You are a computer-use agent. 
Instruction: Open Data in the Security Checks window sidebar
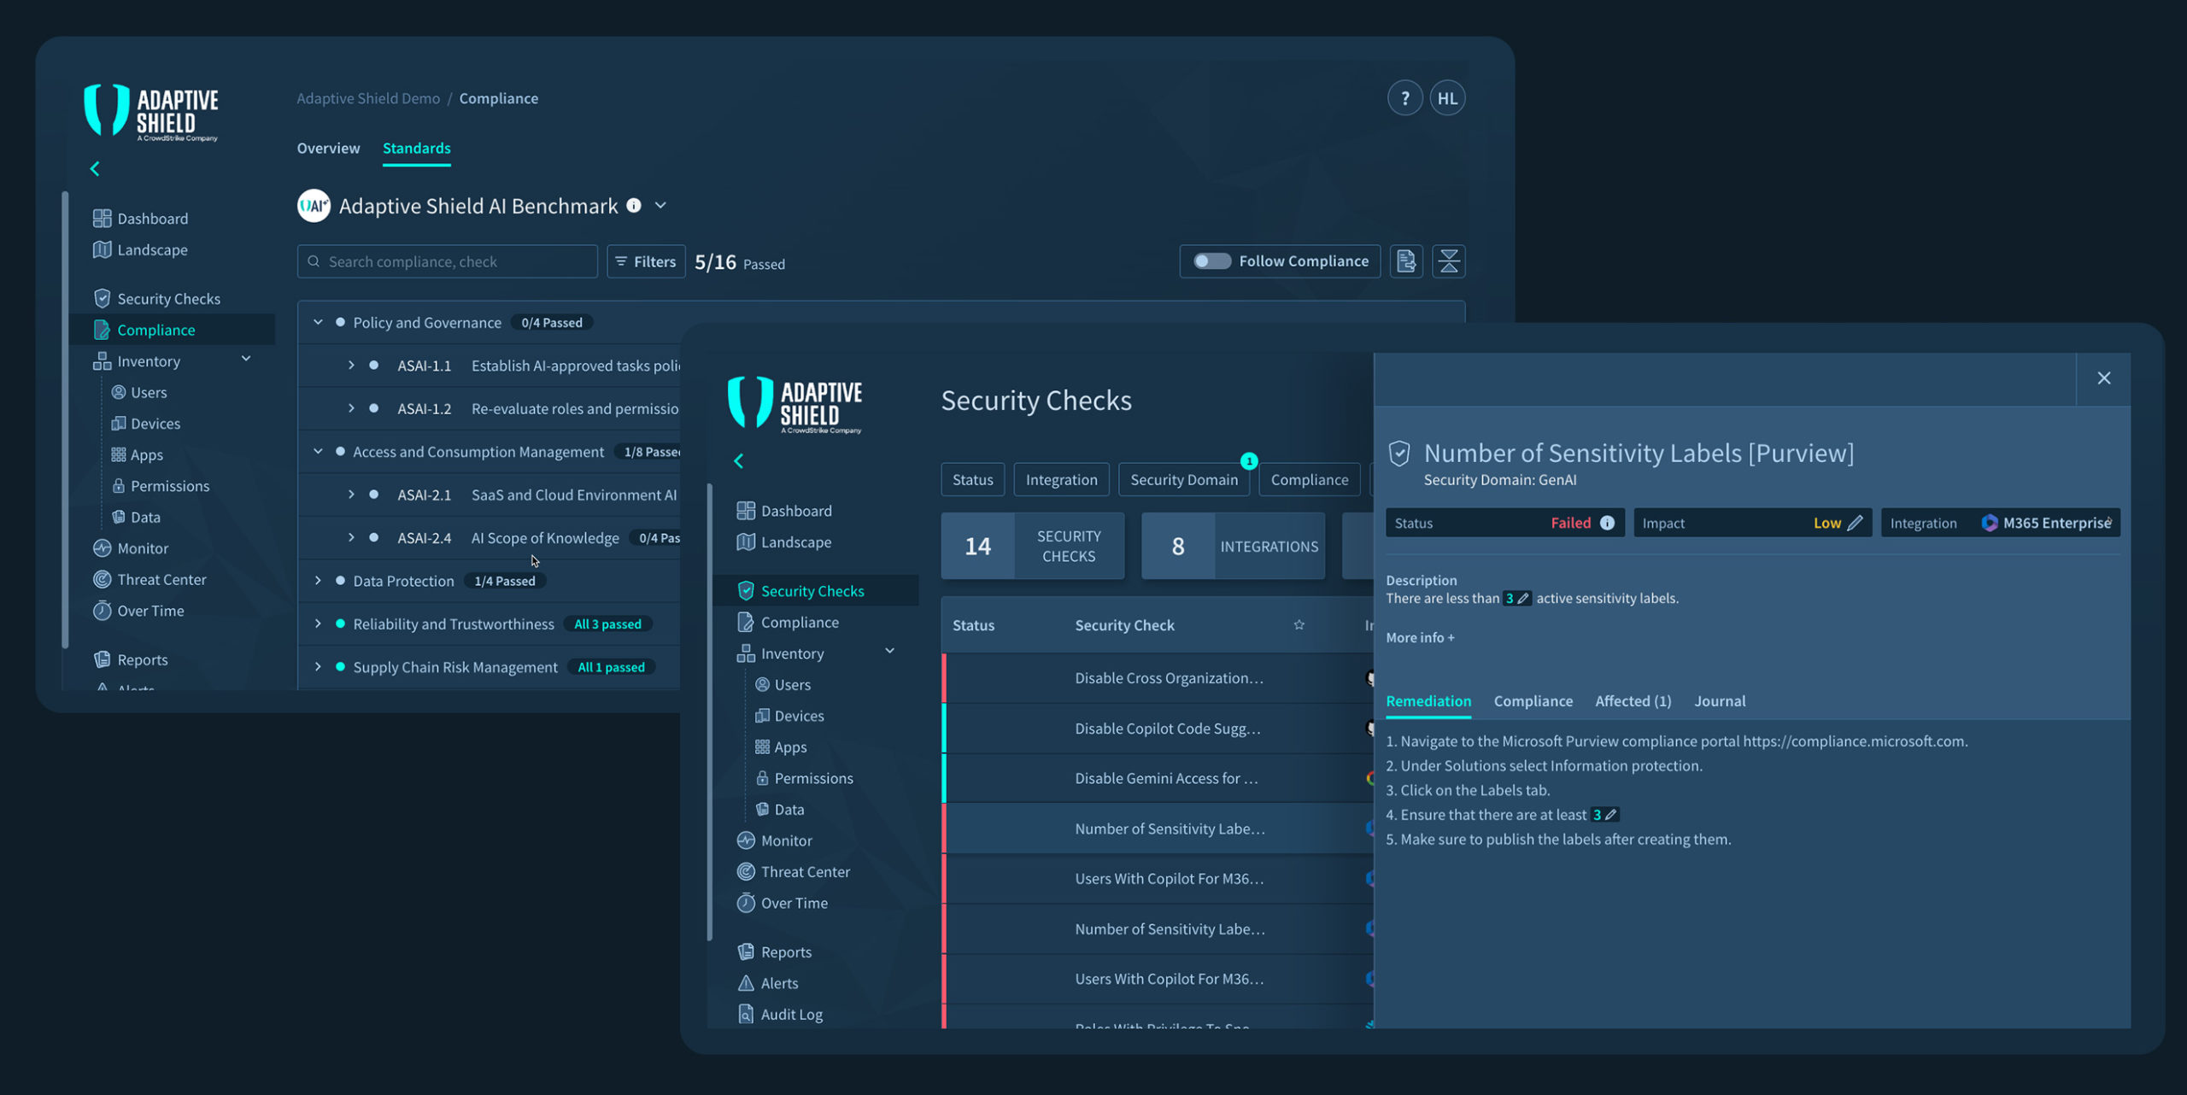(x=780, y=810)
